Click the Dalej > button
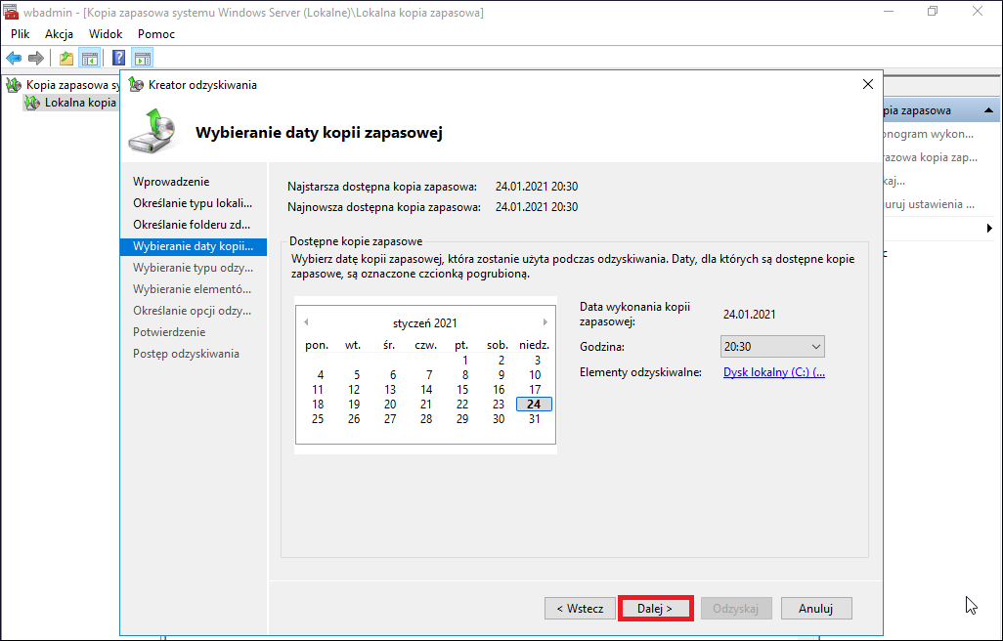Viewport: 1003px width, 641px height. tap(655, 609)
